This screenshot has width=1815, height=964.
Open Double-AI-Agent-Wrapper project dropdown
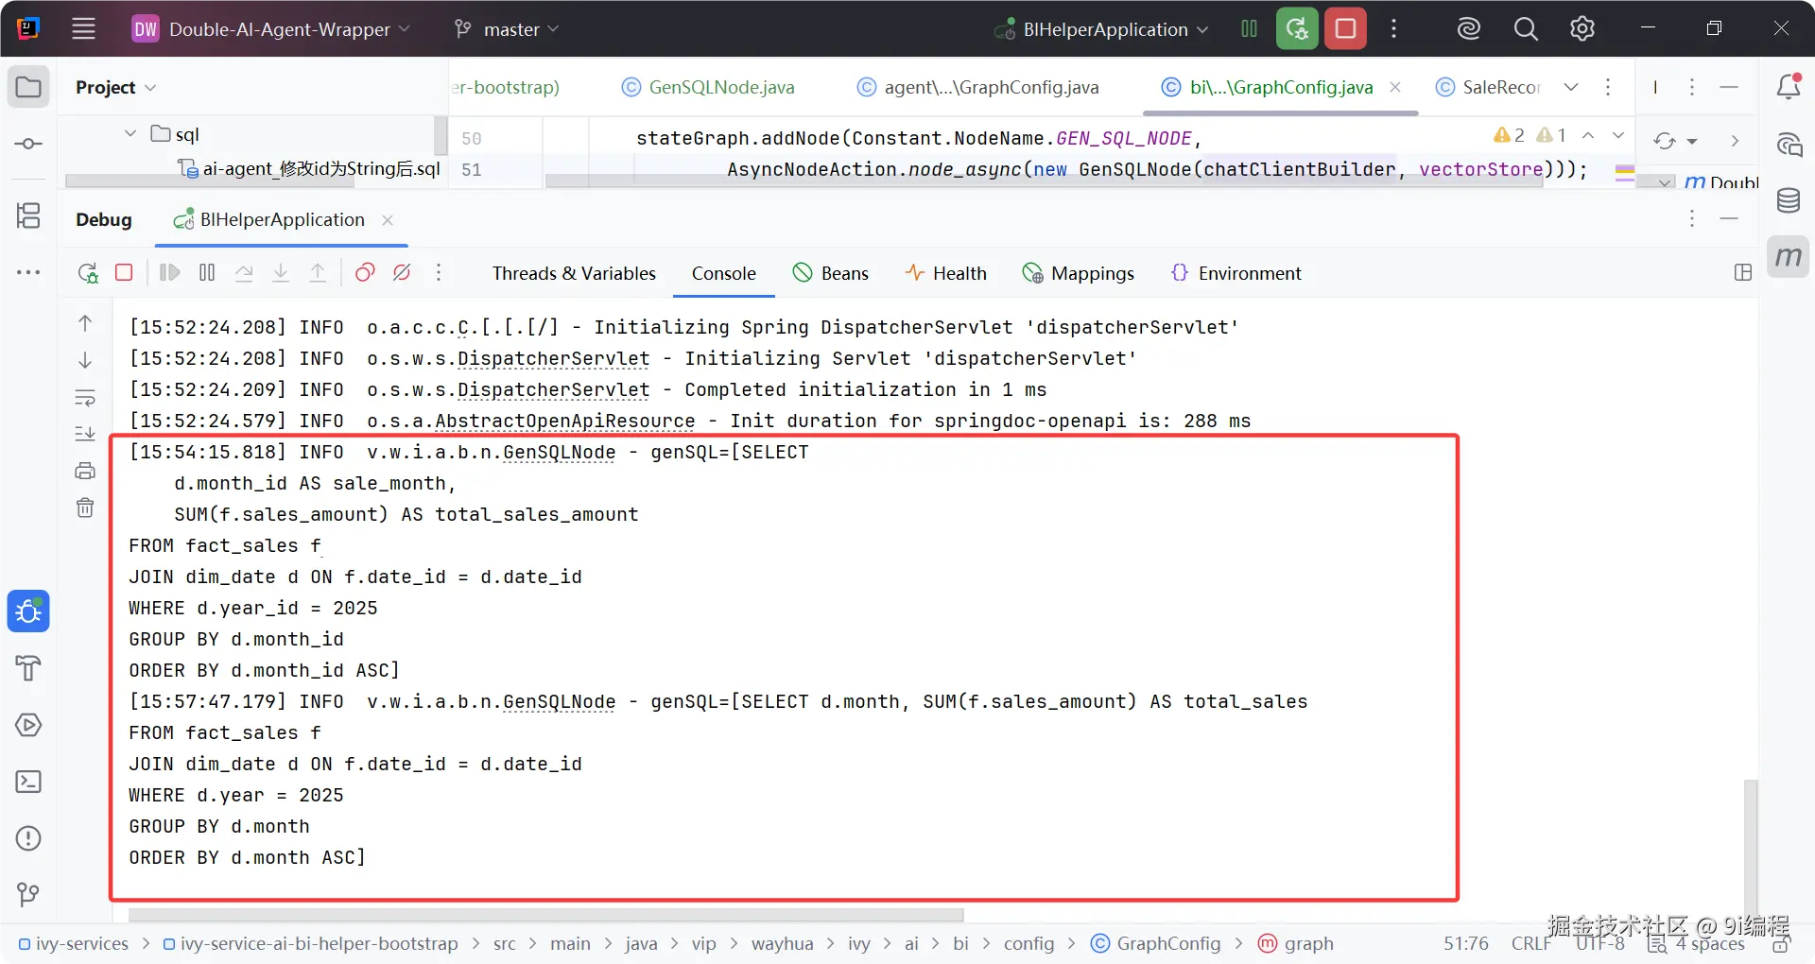point(270,29)
